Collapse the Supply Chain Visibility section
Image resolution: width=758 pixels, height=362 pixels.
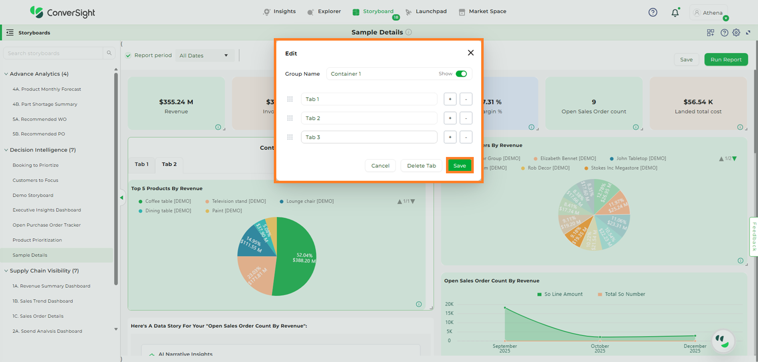point(6,271)
